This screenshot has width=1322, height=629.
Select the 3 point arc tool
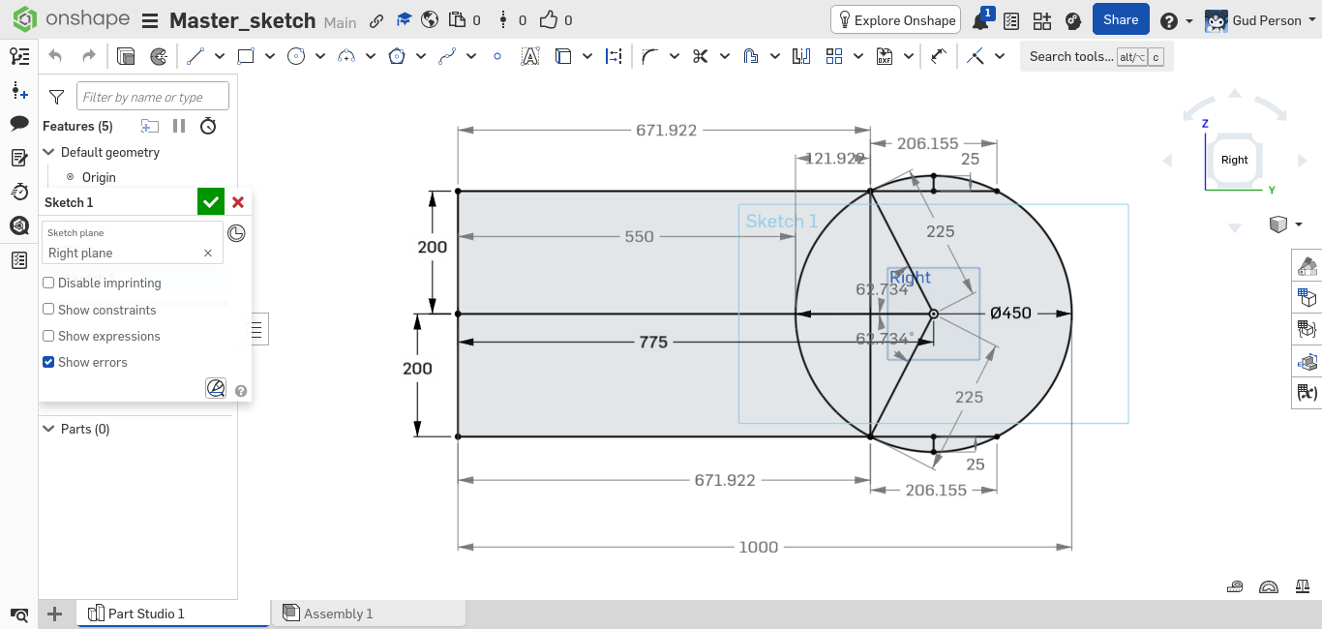point(346,56)
